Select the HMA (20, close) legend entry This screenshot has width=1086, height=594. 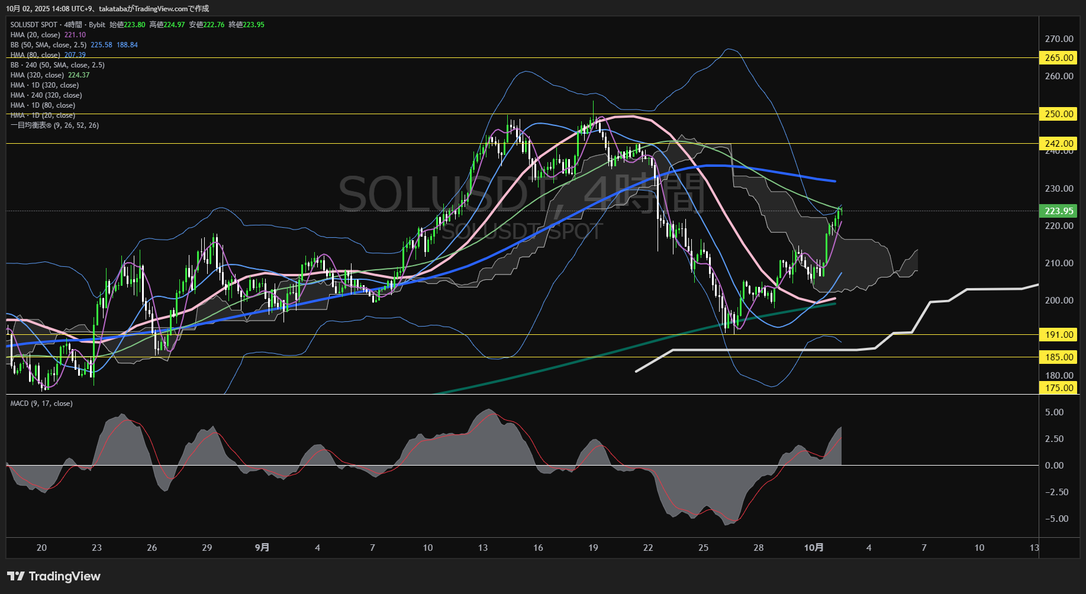pyautogui.click(x=36, y=35)
